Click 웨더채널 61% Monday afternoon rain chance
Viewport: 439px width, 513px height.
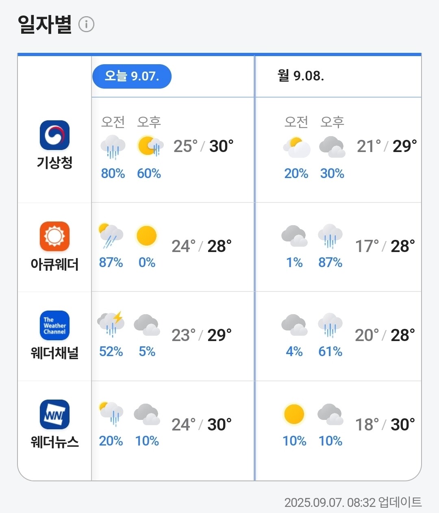[x=330, y=352]
